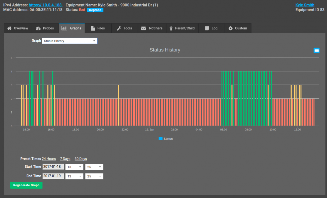The width and height of the screenshot is (327, 198).
Task: Open the chart hamburger menu icon
Action: click(x=316, y=50)
